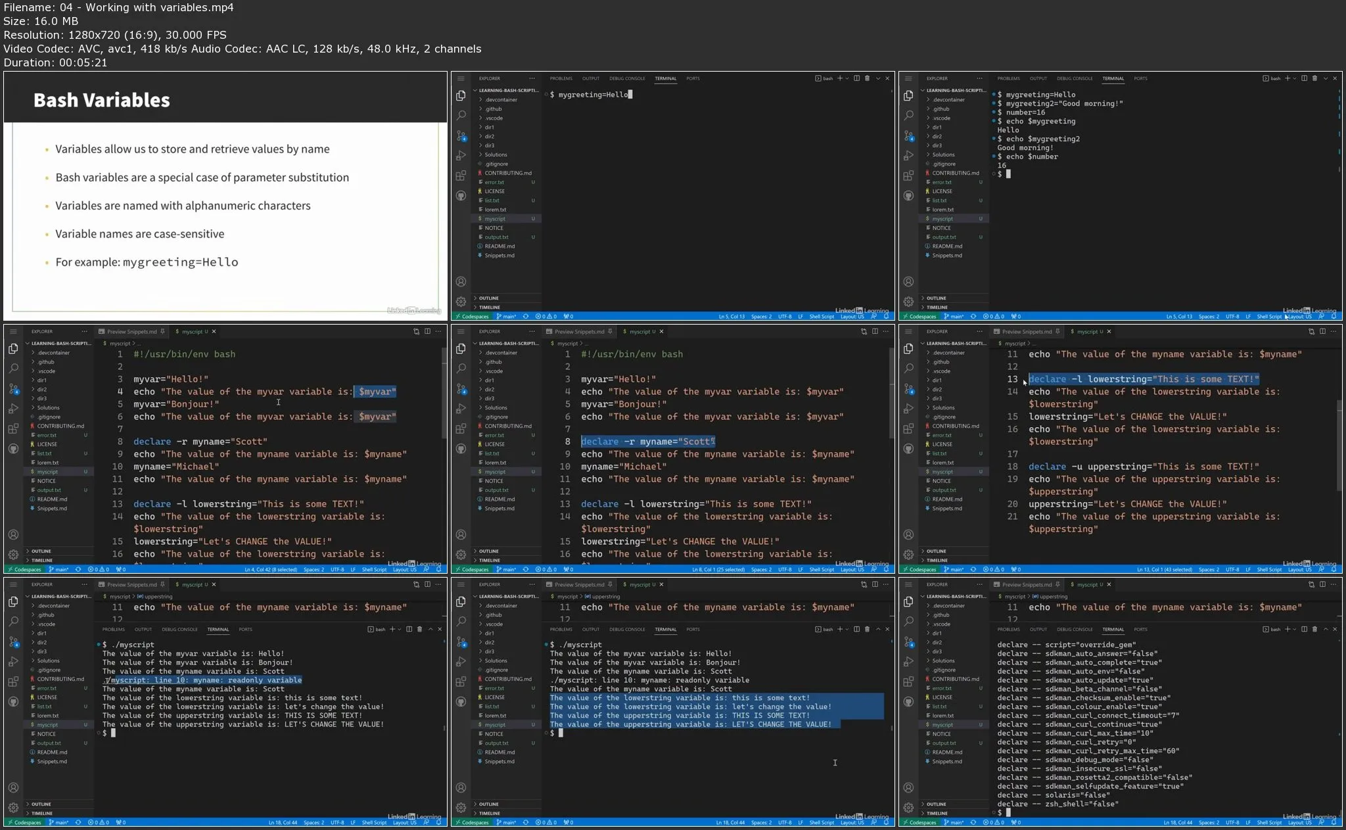Open editor more-actions ellipsis in declare -r selected frame
Viewport: 1346px width, 830px height.
tap(887, 331)
